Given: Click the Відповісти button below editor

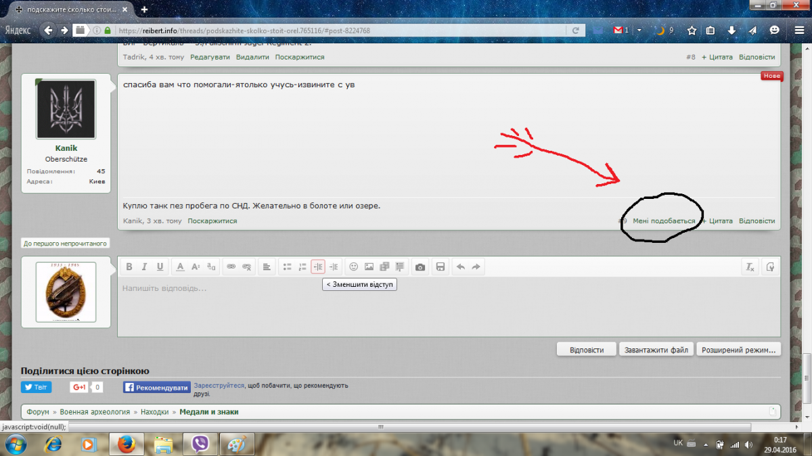Looking at the screenshot, I should (x=586, y=350).
